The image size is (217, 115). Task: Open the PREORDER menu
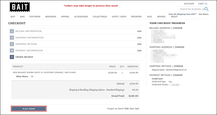136,17
